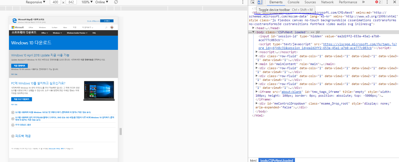Switch to the Sources tab
399x162 pixels.
[x=310, y=2]
